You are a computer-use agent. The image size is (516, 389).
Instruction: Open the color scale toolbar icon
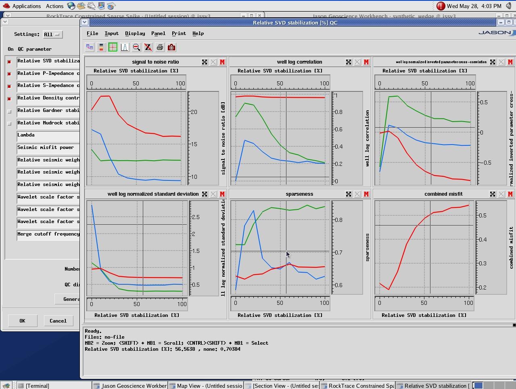(101, 48)
